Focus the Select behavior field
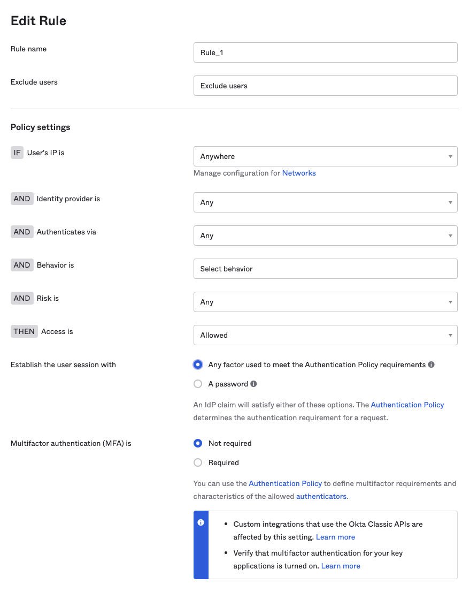The height and width of the screenshot is (607, 470). 325,269
